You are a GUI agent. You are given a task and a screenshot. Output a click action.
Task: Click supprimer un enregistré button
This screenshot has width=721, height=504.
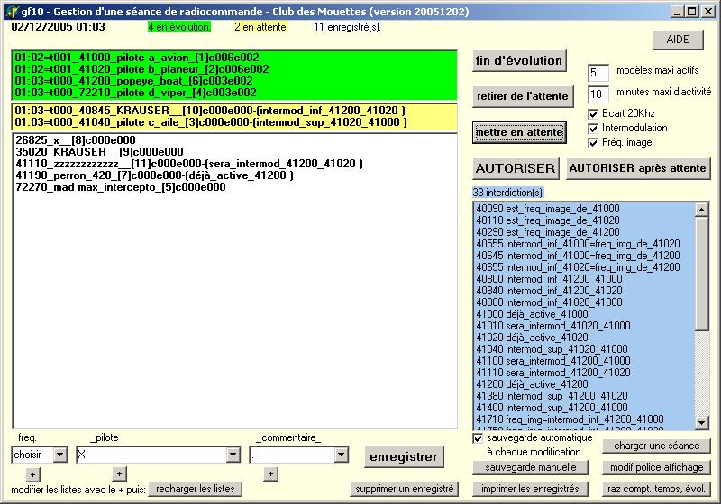(x=405, y=490)
